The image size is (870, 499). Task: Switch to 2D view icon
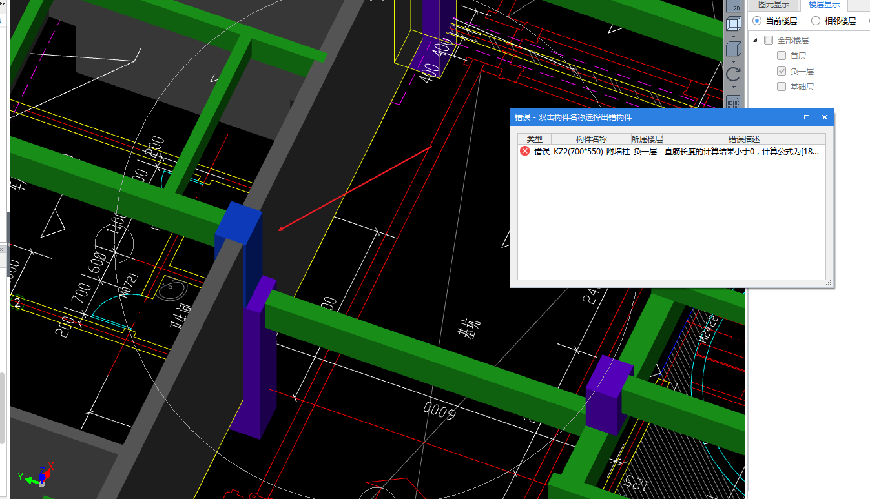(734, 6)
